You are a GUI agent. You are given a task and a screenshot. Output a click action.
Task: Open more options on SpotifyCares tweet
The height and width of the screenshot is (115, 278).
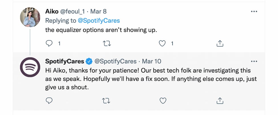tap(254, 61)
